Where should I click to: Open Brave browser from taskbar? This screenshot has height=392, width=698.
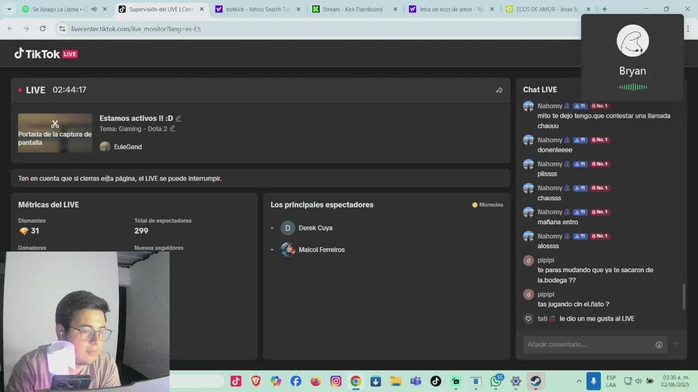(256, 381)
